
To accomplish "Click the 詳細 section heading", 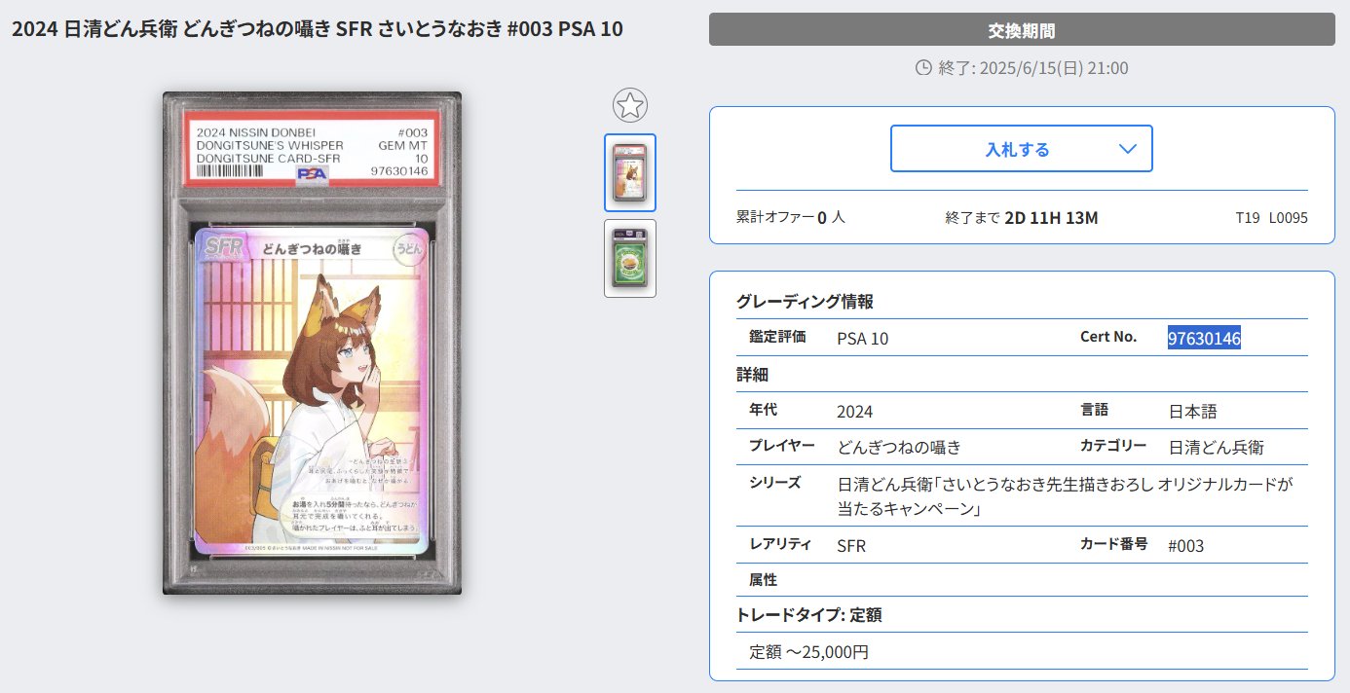I will (753, 375).
